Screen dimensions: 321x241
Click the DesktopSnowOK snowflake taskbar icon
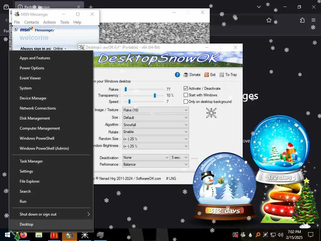pos(85,235)
